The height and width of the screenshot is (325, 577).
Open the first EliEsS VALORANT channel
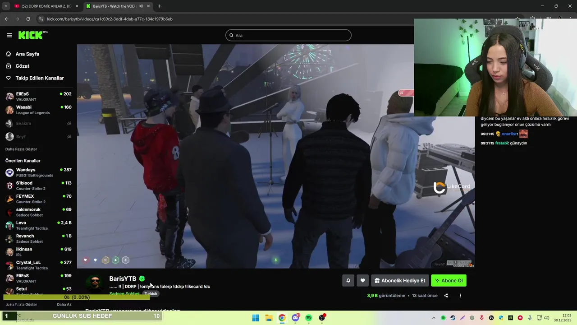38,97
